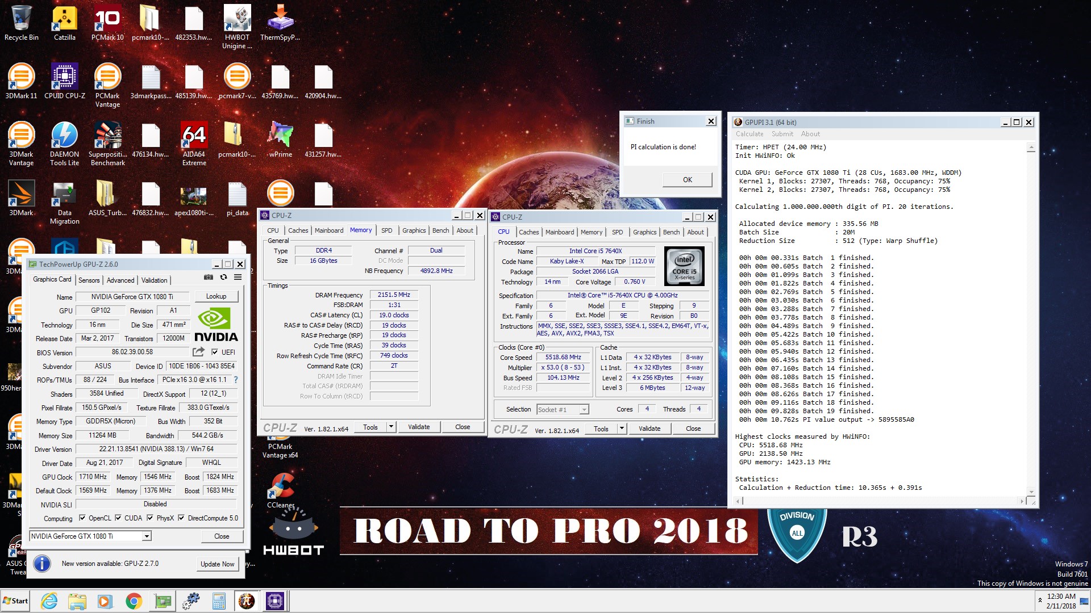Switch to Sensors tab in GPU-Z
Screen dimensions: 1091x613
tap(89, 280)
